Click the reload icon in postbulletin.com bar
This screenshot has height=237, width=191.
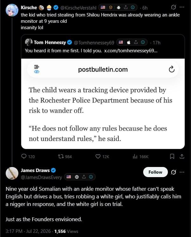[x=172, y=69]
